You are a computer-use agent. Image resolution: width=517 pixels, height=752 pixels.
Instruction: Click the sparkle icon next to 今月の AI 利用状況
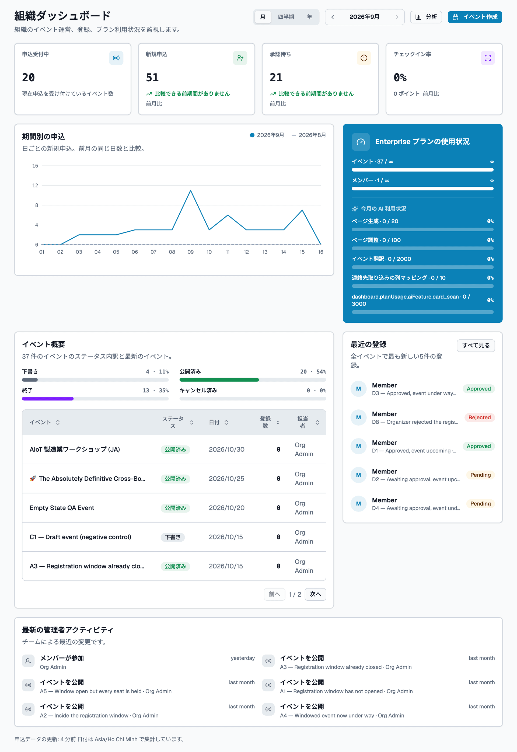(355, 209)
